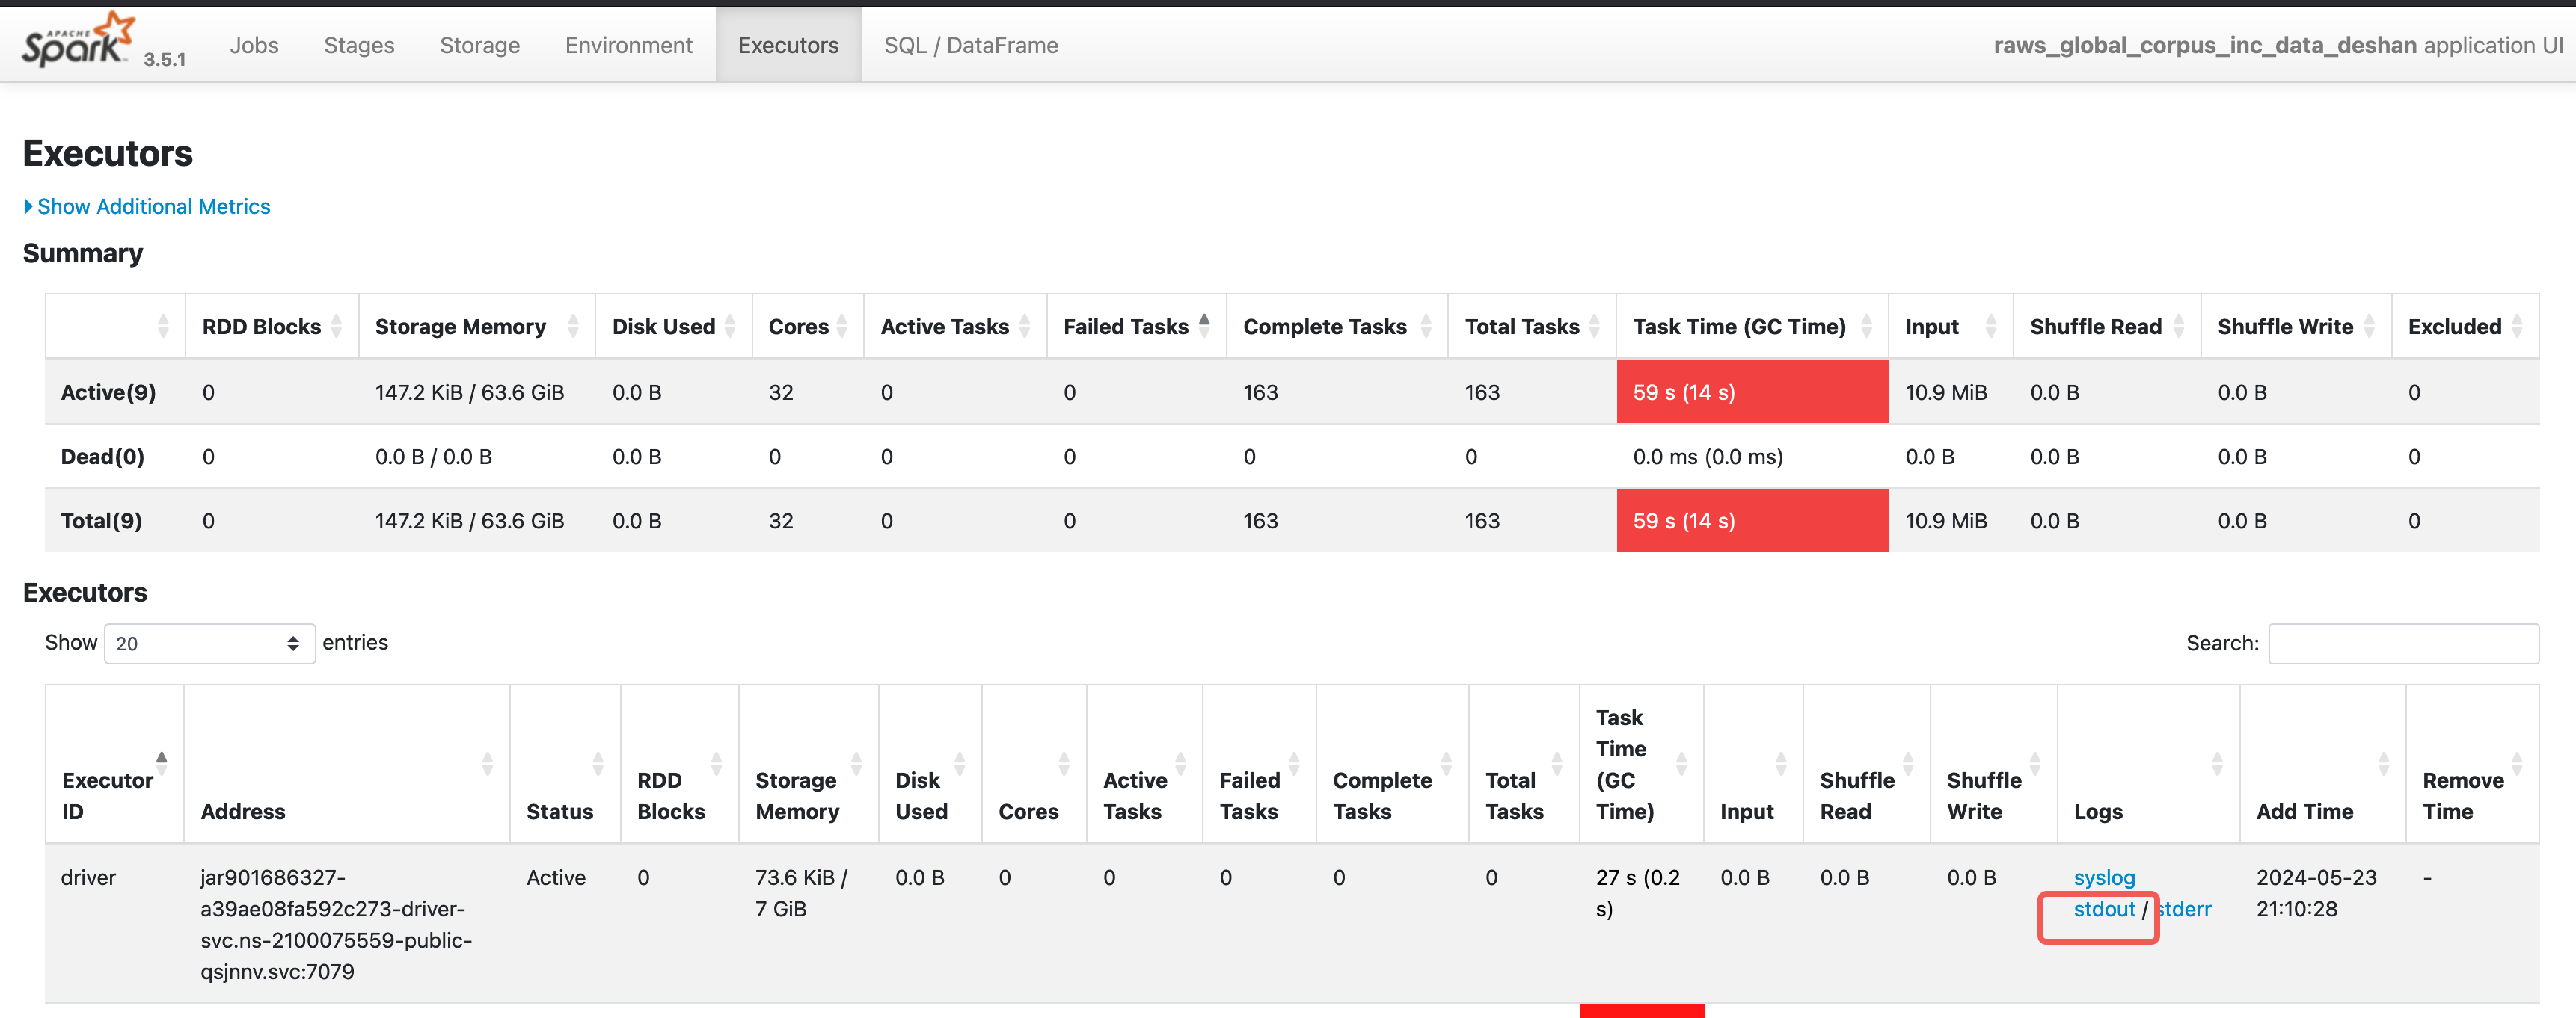
Task: Open the SQL / DataFrame tab
Action: point(970,45)
